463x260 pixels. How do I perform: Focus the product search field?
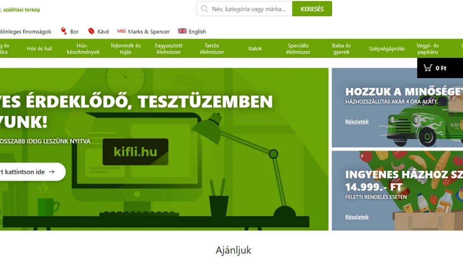244,9
